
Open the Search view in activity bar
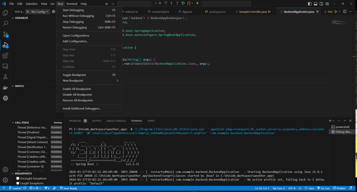coord(5,23)
